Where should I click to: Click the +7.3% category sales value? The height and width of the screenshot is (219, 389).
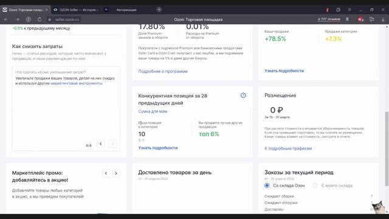[333, 39]
